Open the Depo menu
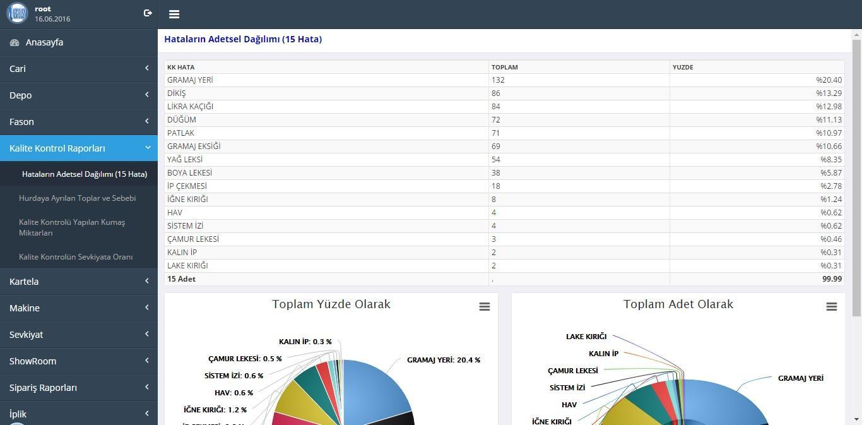This screenshot has height=425, width=862. [x=79, y=95]
